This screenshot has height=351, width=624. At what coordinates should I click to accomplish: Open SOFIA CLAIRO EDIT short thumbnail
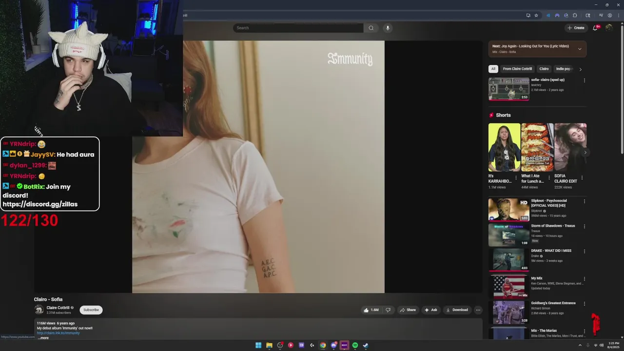pos(570,147)
